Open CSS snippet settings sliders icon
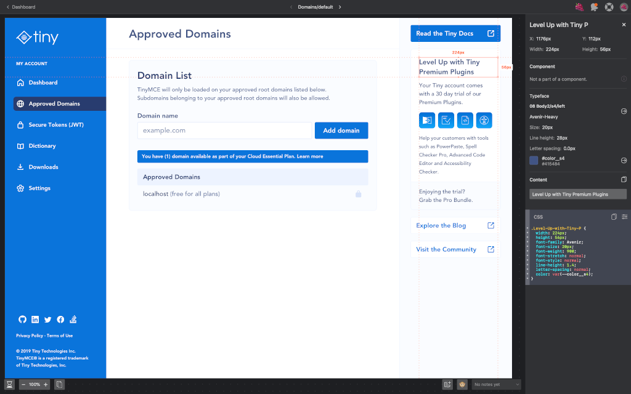This screenshot has width=631, height=394. (x=624, y=217)
